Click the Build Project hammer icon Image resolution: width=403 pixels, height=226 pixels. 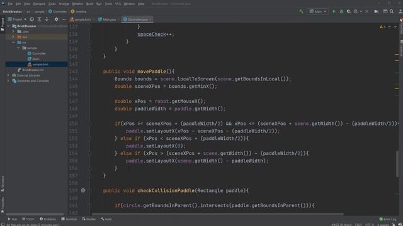coord(301,11)
